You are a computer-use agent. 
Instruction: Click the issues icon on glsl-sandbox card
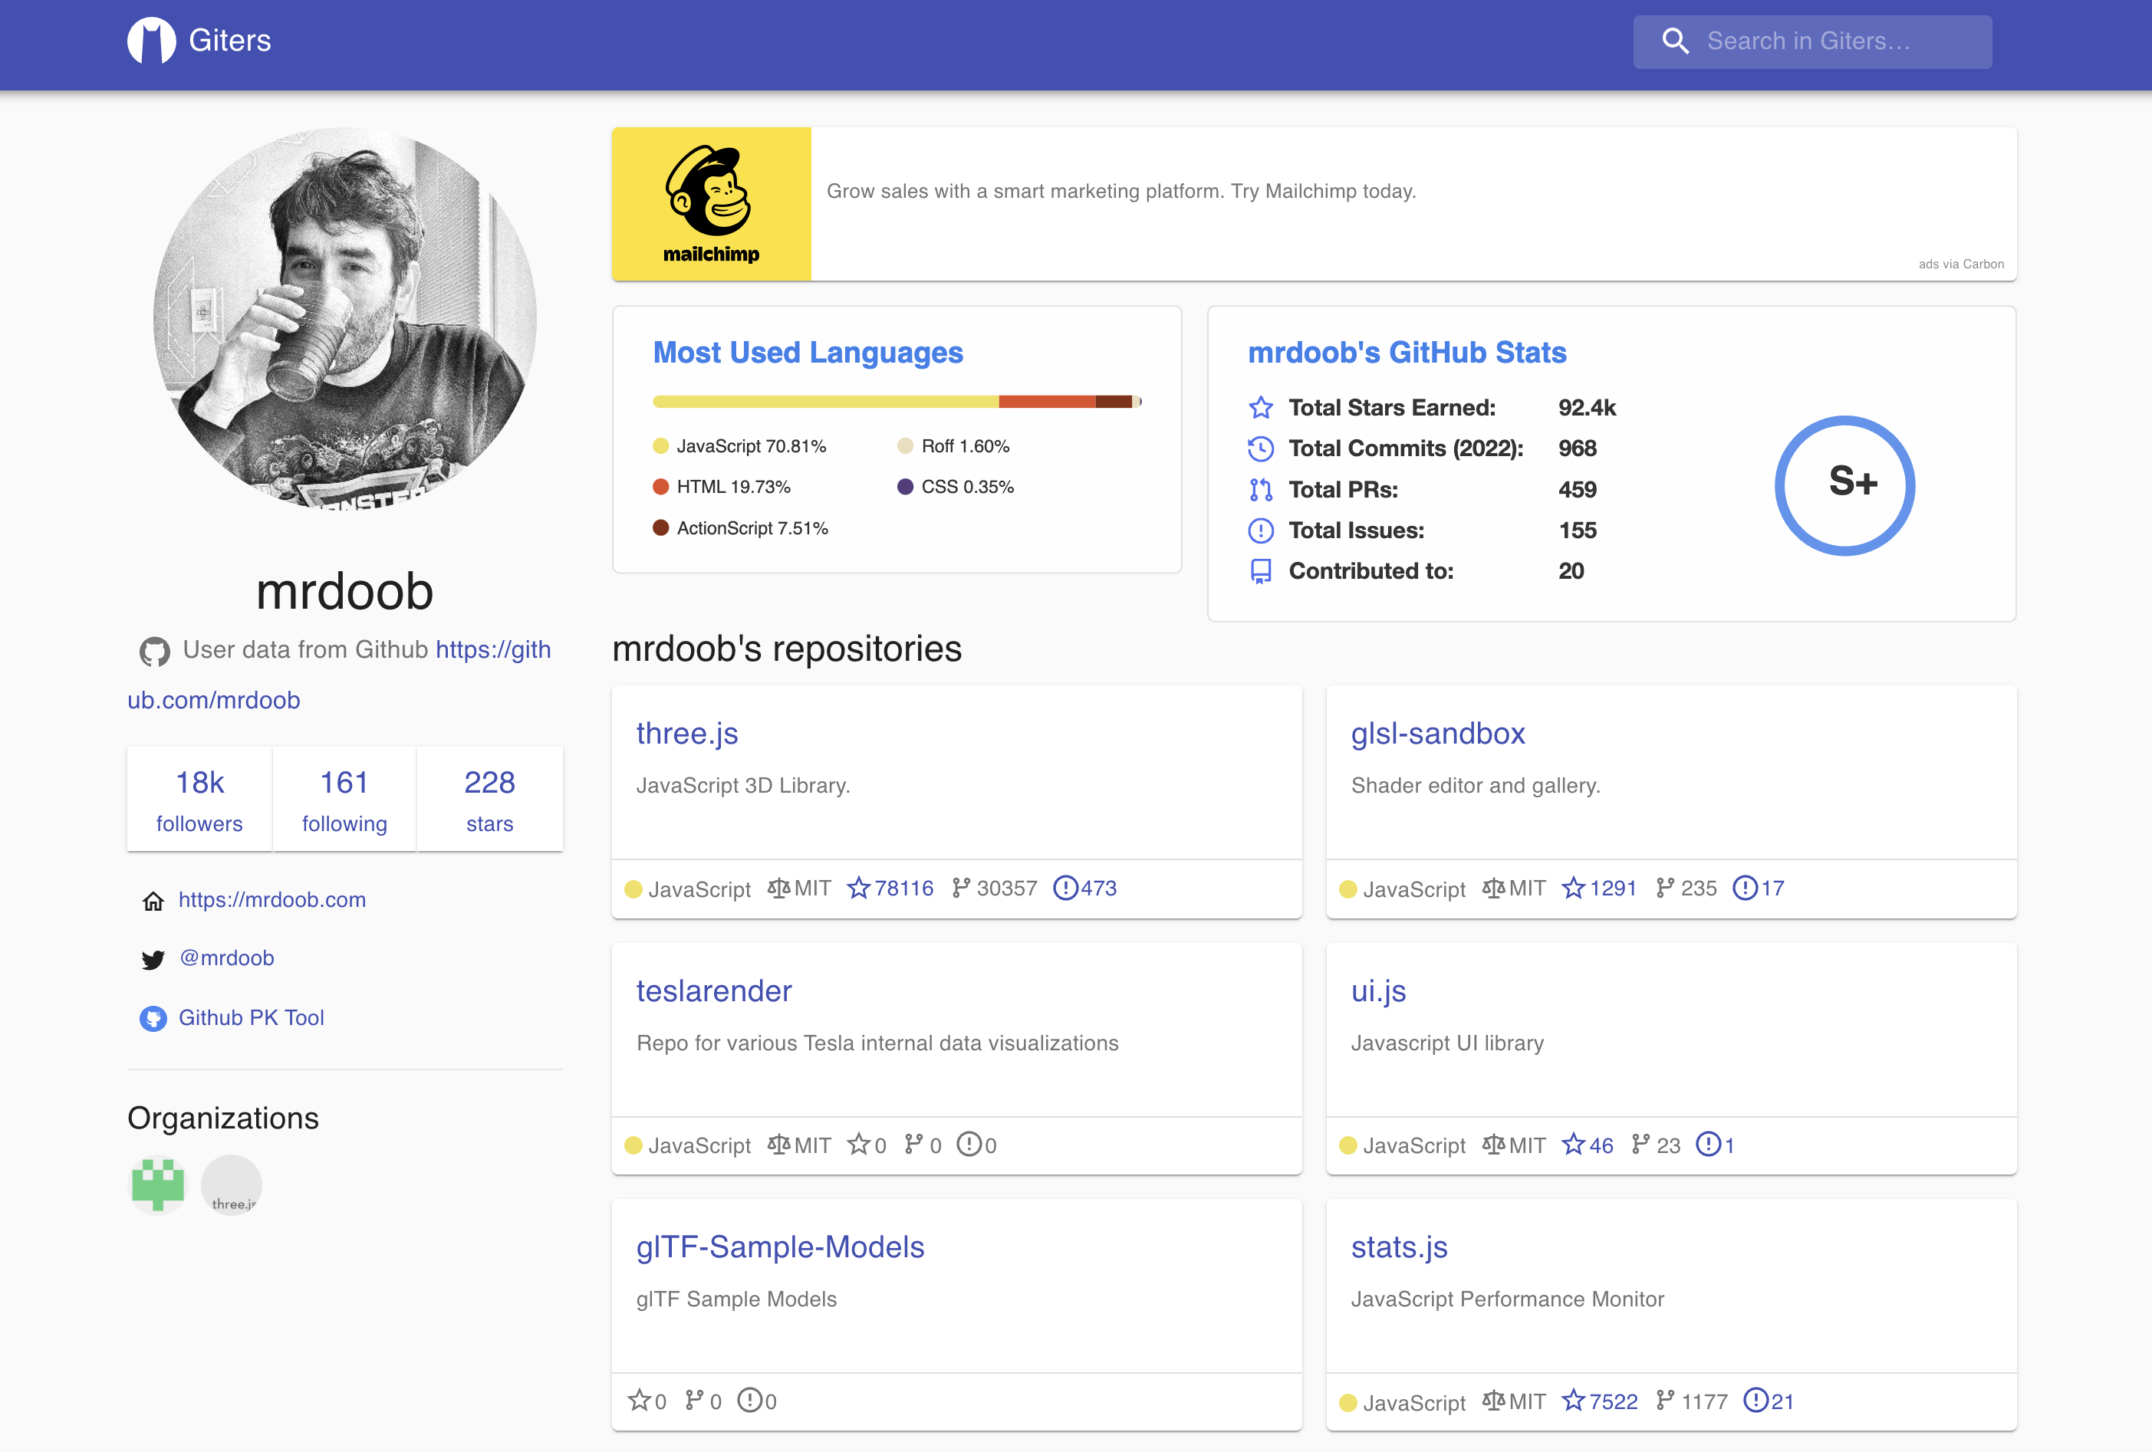[1745, 888]
